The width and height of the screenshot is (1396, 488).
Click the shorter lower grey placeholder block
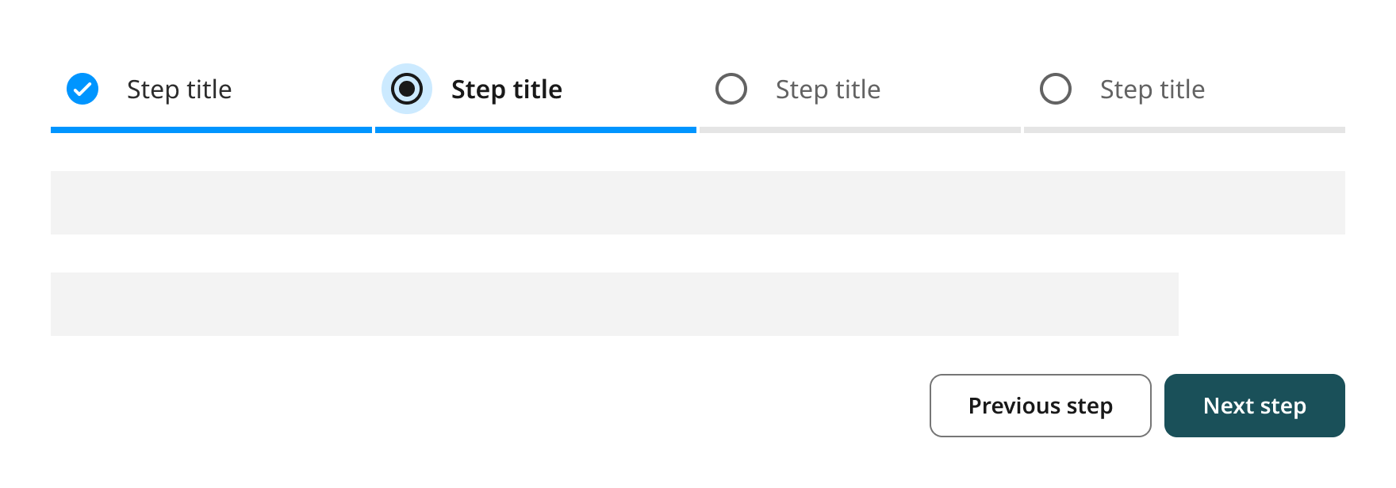615,304
